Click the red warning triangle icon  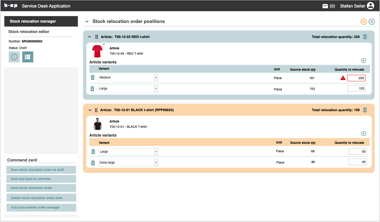(x=343, y=78)
